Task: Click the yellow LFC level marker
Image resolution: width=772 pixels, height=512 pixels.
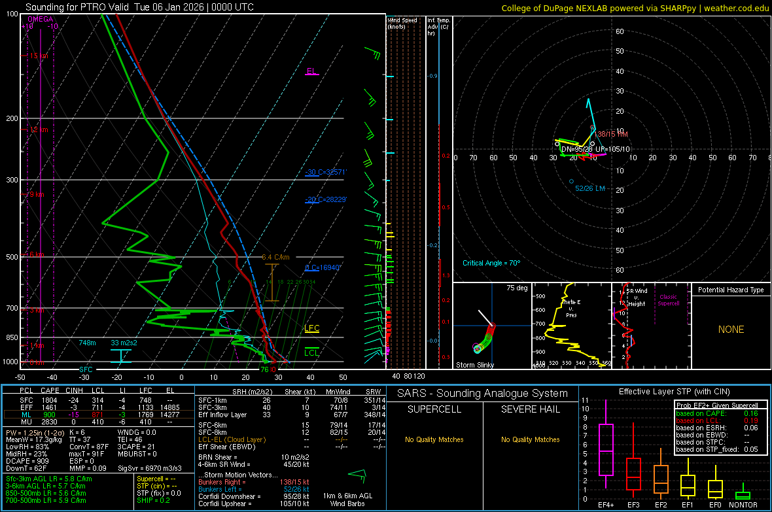Action: [x=311, y=328]
